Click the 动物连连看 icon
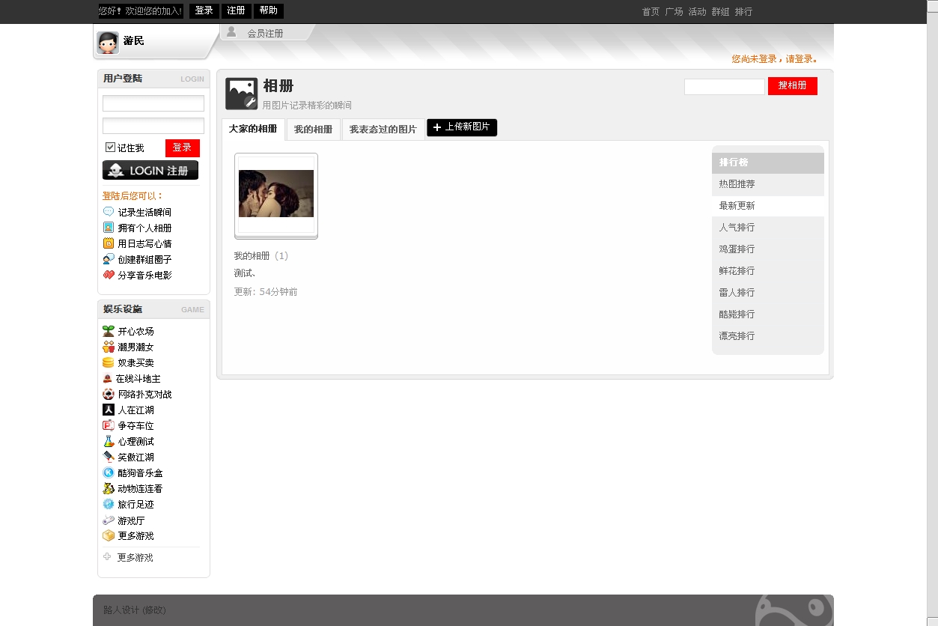The width and height of the screenshot is (938, 626). point(109,488)
